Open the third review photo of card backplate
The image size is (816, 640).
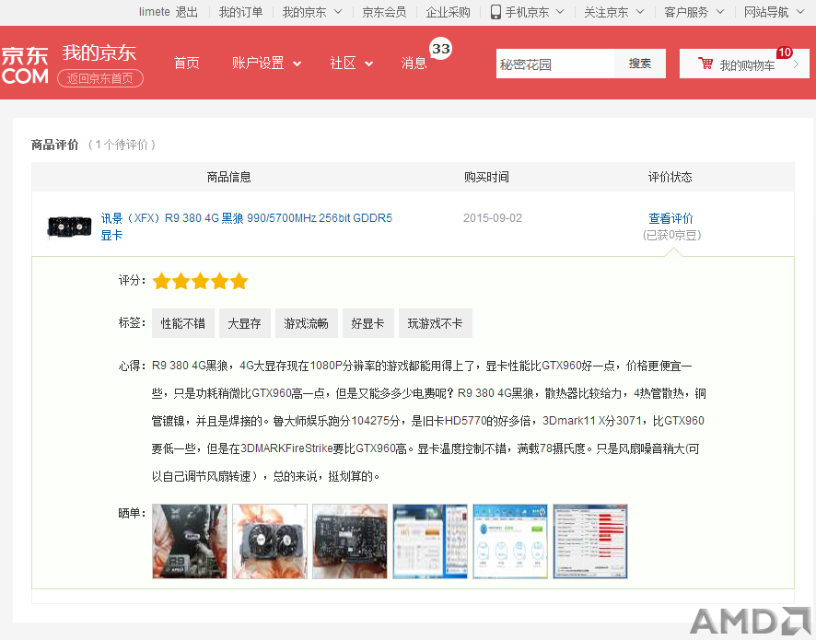(350, 541)
